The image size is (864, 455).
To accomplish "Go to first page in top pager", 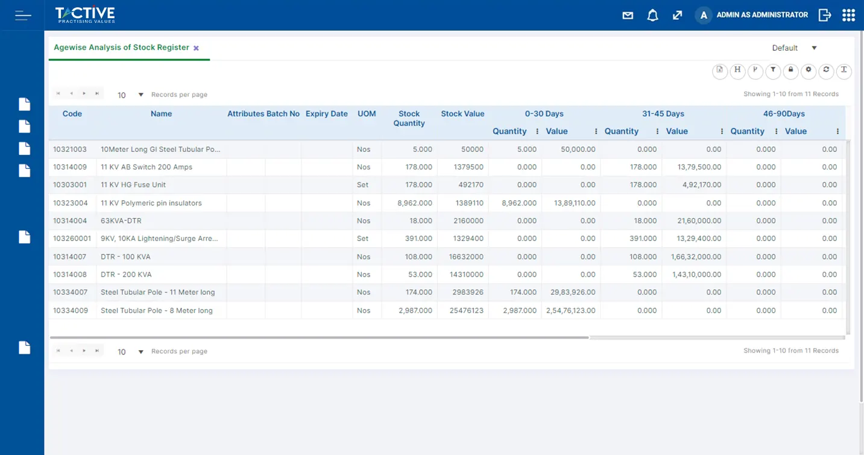I will (x=58, y=93).
